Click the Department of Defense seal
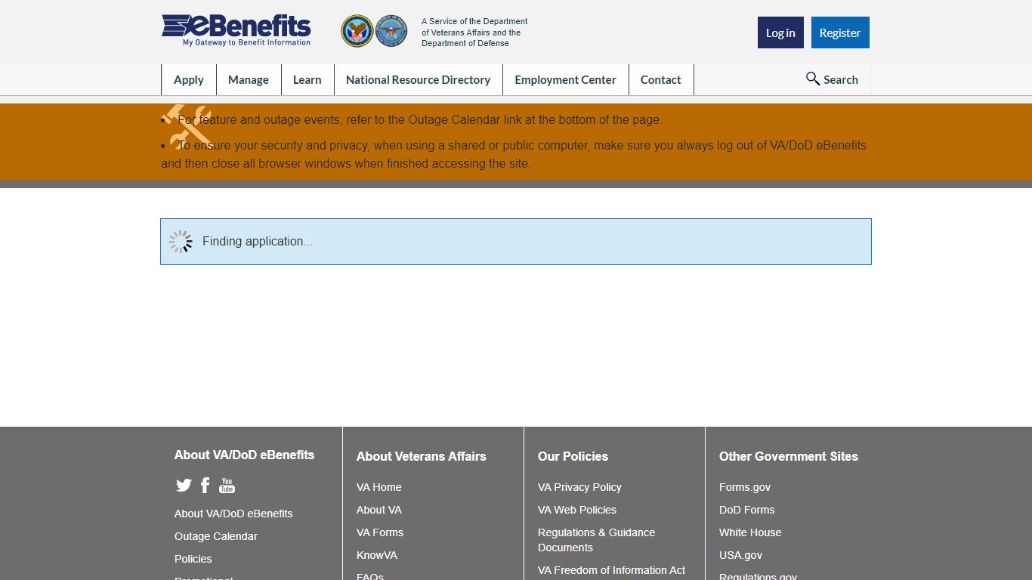 391,31
